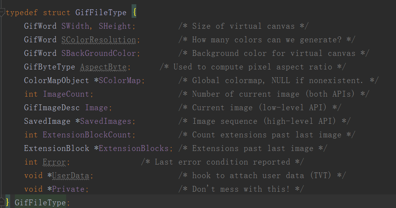Click the SWidth field name
The height and width of the screenshot is (208, 396).
pyautogui.click(x=75, y=26)
